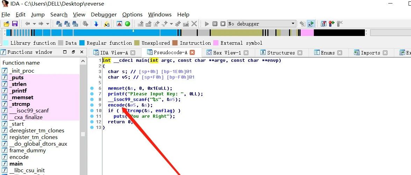Open the View menu
This screenshot has height=175, width=411.
coord(79,15)
